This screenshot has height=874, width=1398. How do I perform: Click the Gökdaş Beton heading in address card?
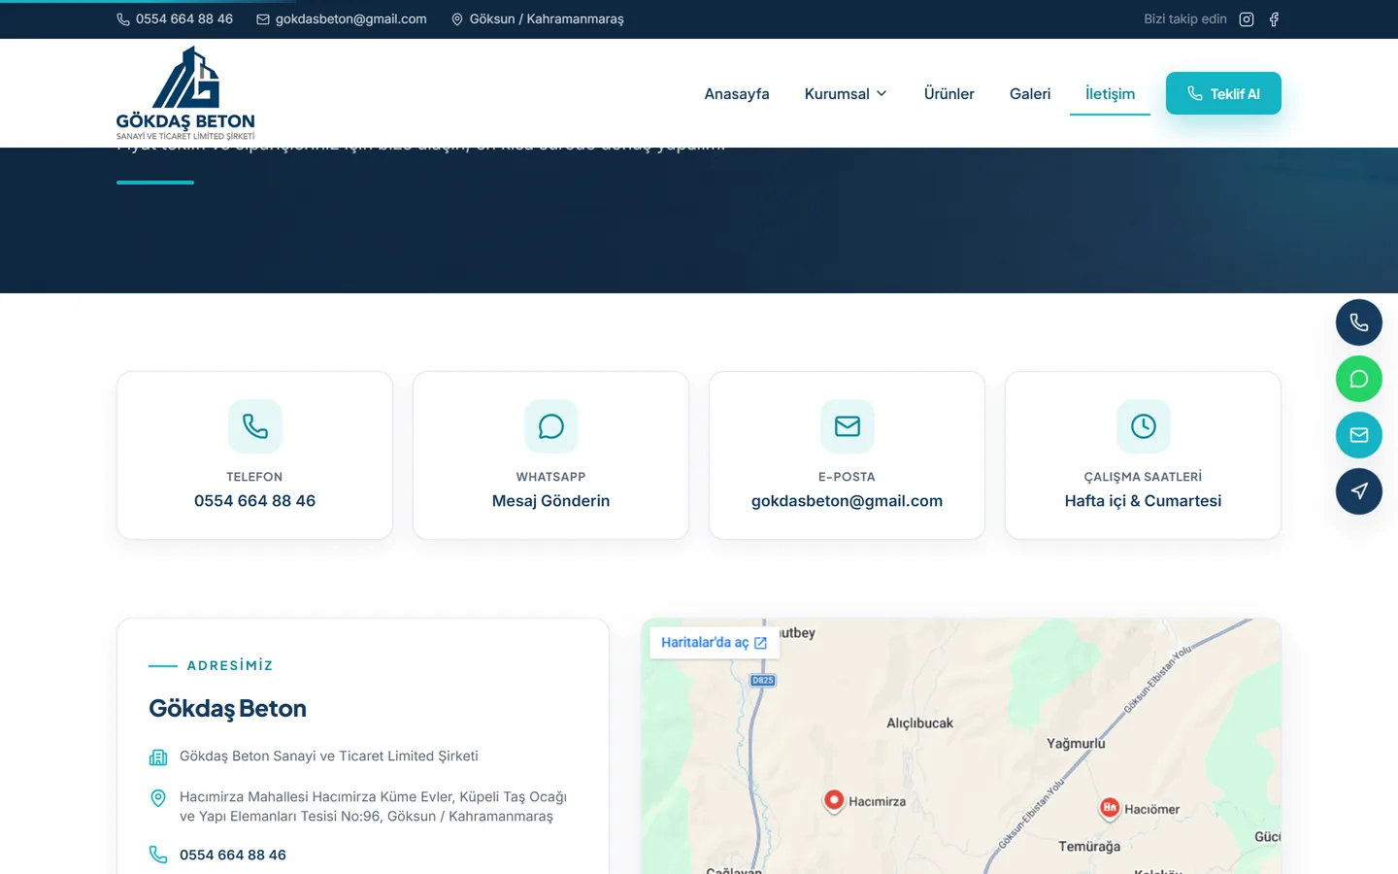[228, 709]
